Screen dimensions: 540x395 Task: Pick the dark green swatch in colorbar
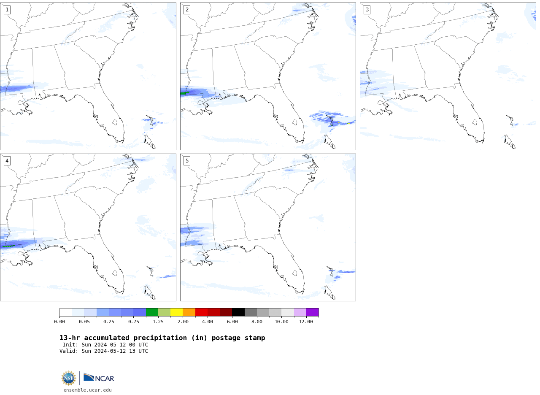pyautogui.click(x=152, y=312)
